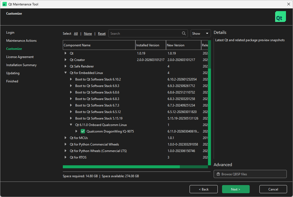Click the package icon on Browse QBSP files
Viewport: 293px width, 197px height.
pyautogui.click(x=218, y=174)
